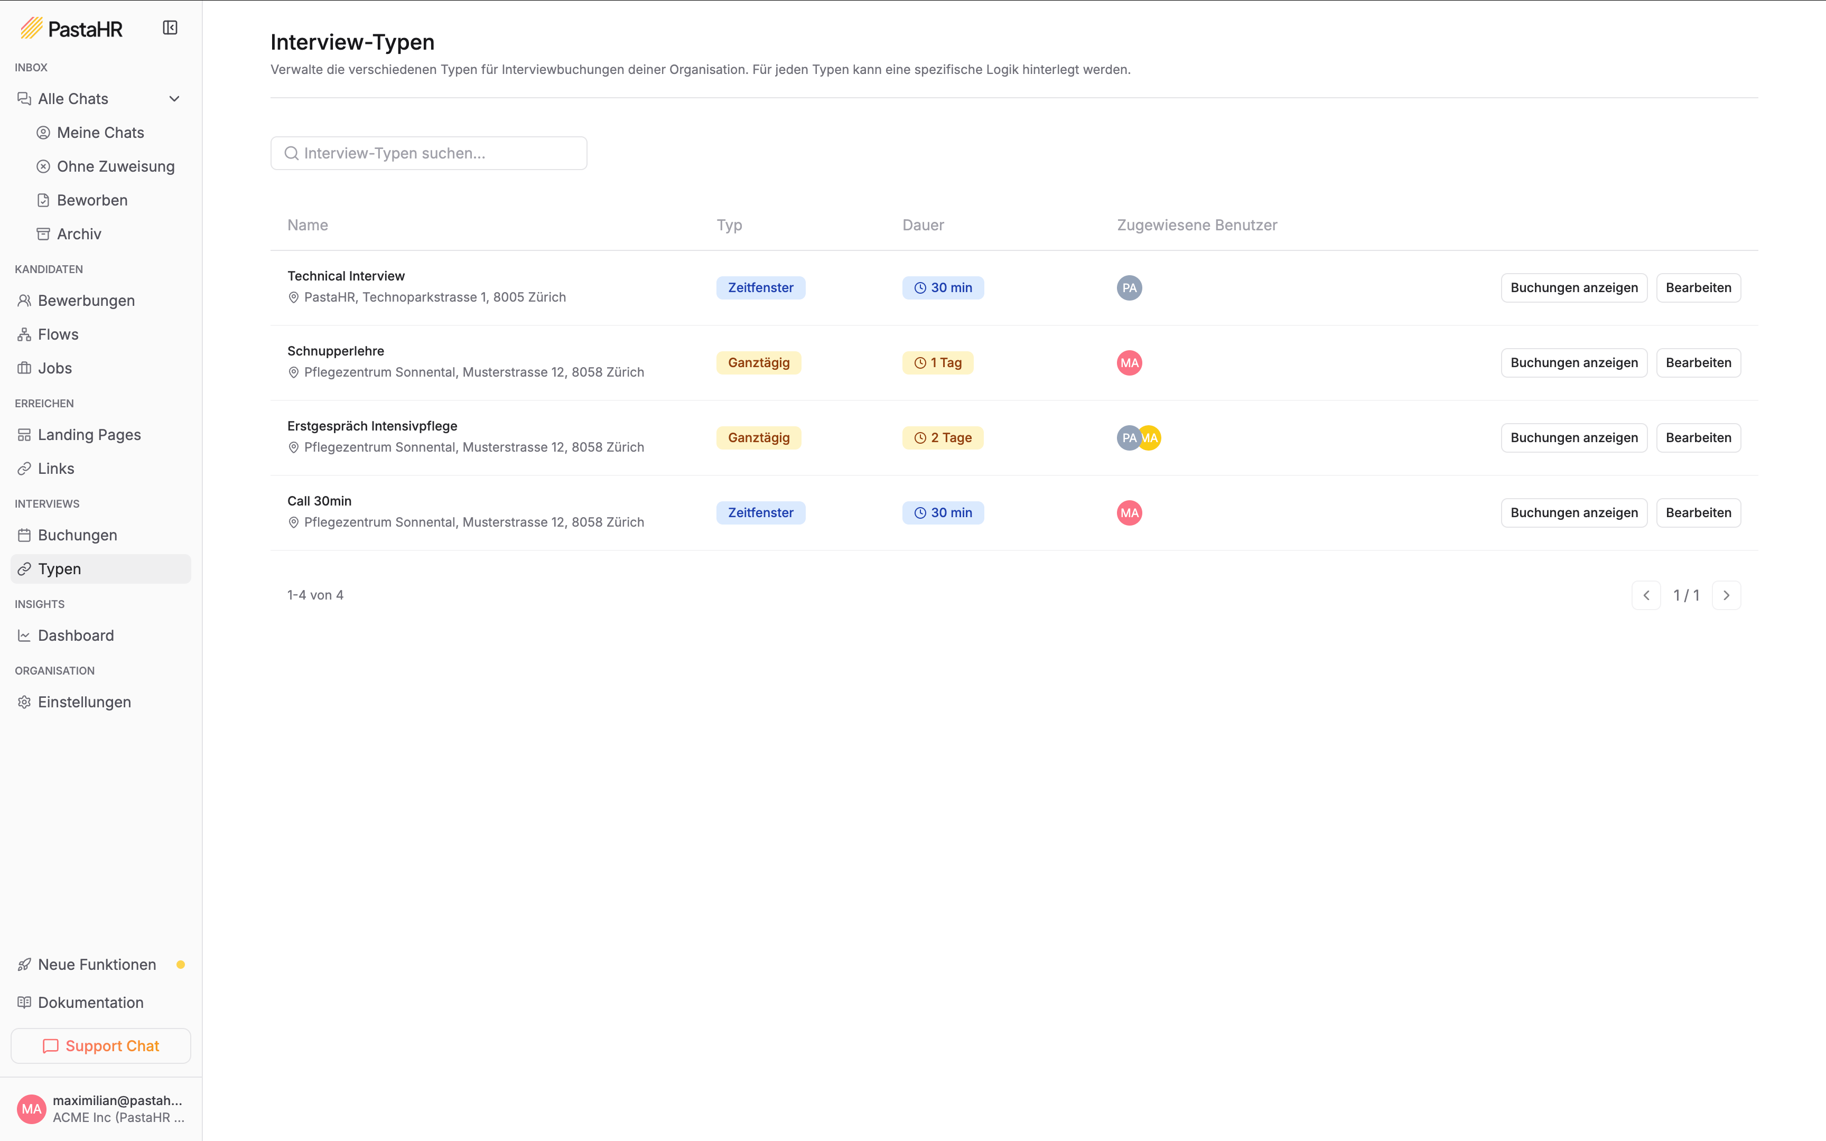Open the maximilian account menu
Screen dimensions: 1826x1141
[x=100, y=1109]
